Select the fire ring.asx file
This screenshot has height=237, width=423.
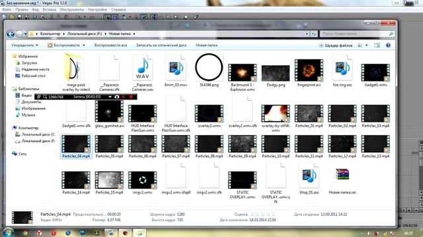342,70
